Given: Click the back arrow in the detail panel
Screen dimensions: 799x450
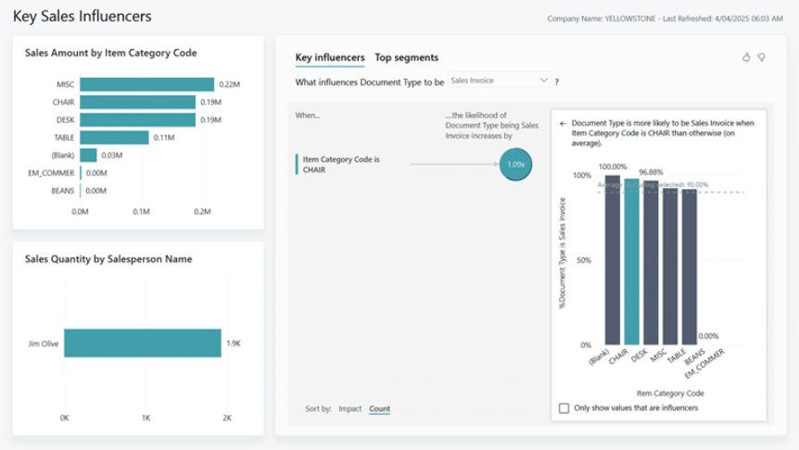Looking at the screenshot, I should [x=563, y=122].
